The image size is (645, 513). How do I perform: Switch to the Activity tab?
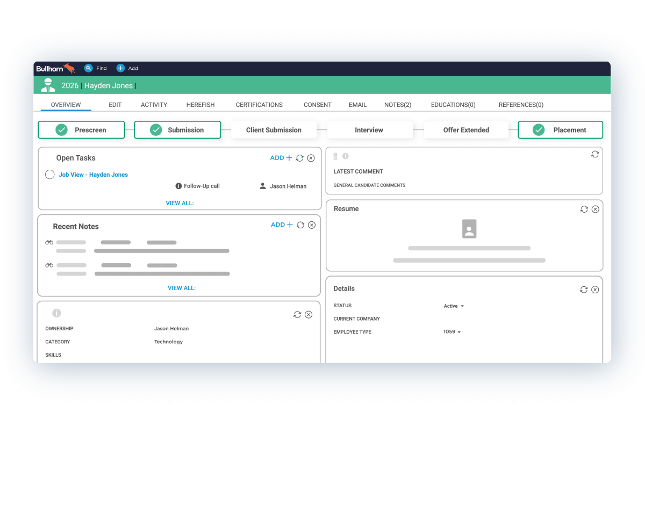[154, 104]
